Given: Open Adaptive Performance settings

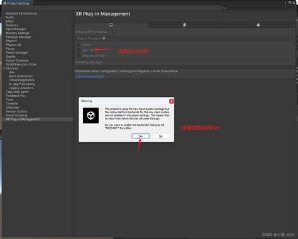Looking at the screenshot, I should [21, 13].
